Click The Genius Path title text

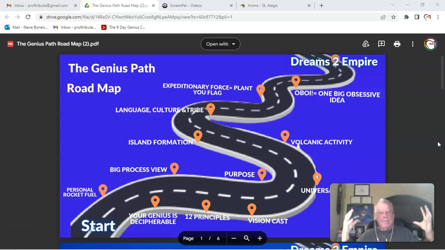click(112, 68)
